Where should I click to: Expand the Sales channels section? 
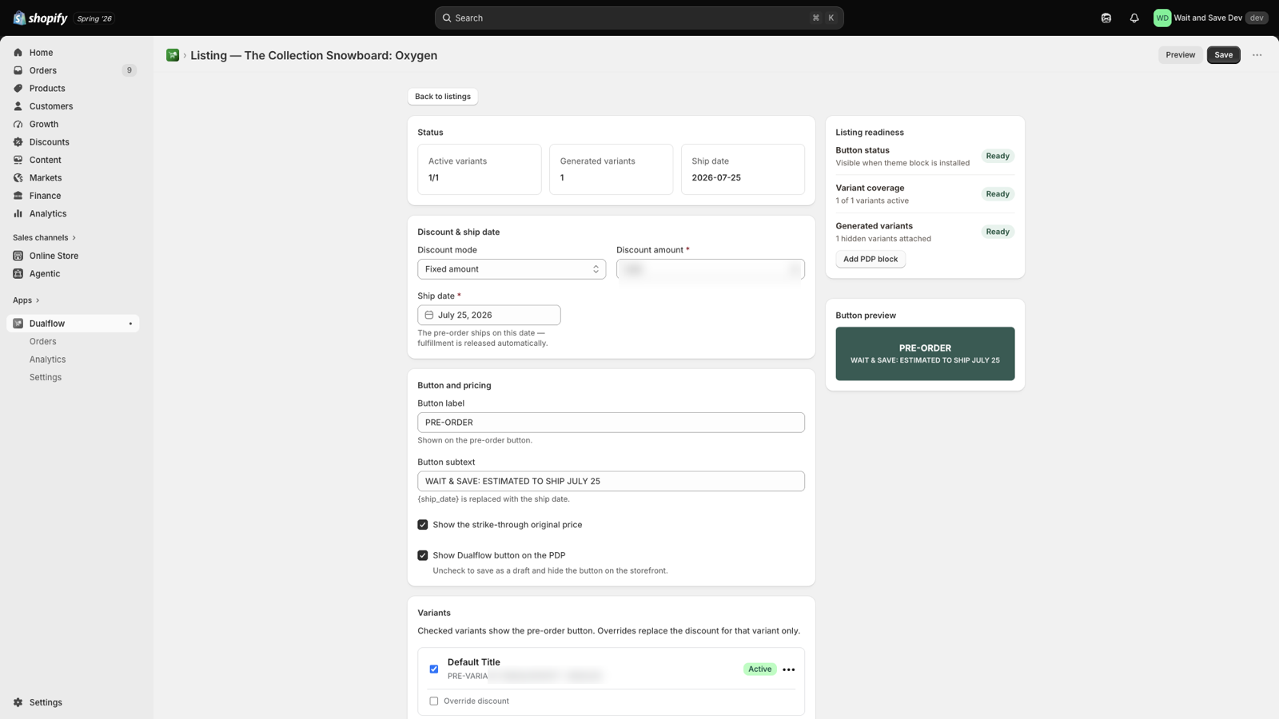tap(45, 238)
